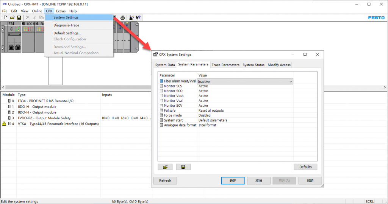Open the File menu
388x204 pixels.
click(5, 11)
